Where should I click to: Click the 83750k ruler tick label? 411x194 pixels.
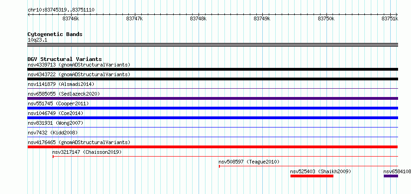click(326, 18)
